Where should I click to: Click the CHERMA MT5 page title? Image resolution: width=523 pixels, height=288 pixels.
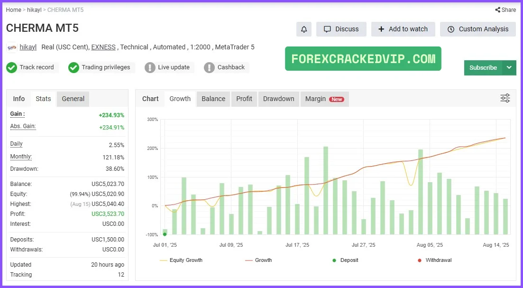pyautogui.click(x=42, y=28)
